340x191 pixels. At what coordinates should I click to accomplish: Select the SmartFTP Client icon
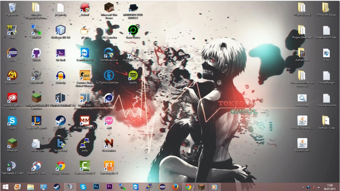click(x=36, y=168)
